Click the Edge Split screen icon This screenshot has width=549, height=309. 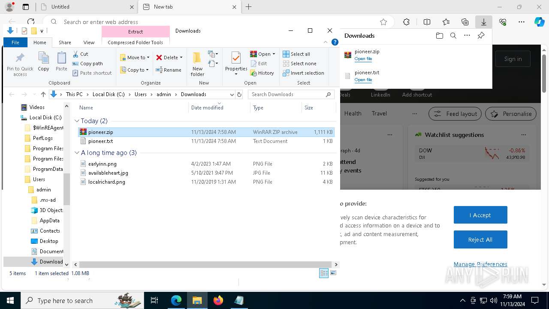[427, 22]
